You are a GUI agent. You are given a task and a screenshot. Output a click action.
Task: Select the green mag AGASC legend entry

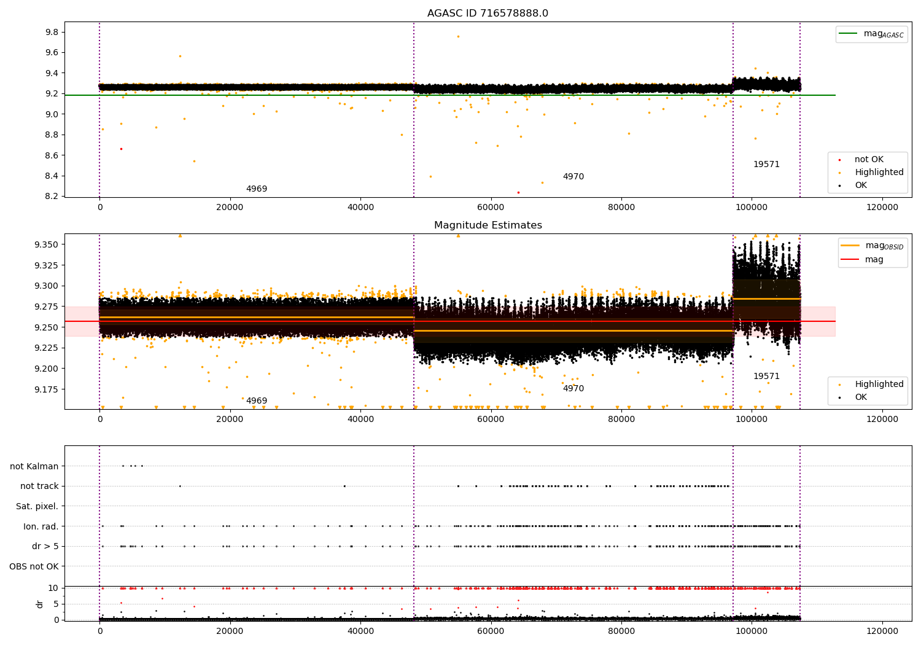(x=871, y=34)
